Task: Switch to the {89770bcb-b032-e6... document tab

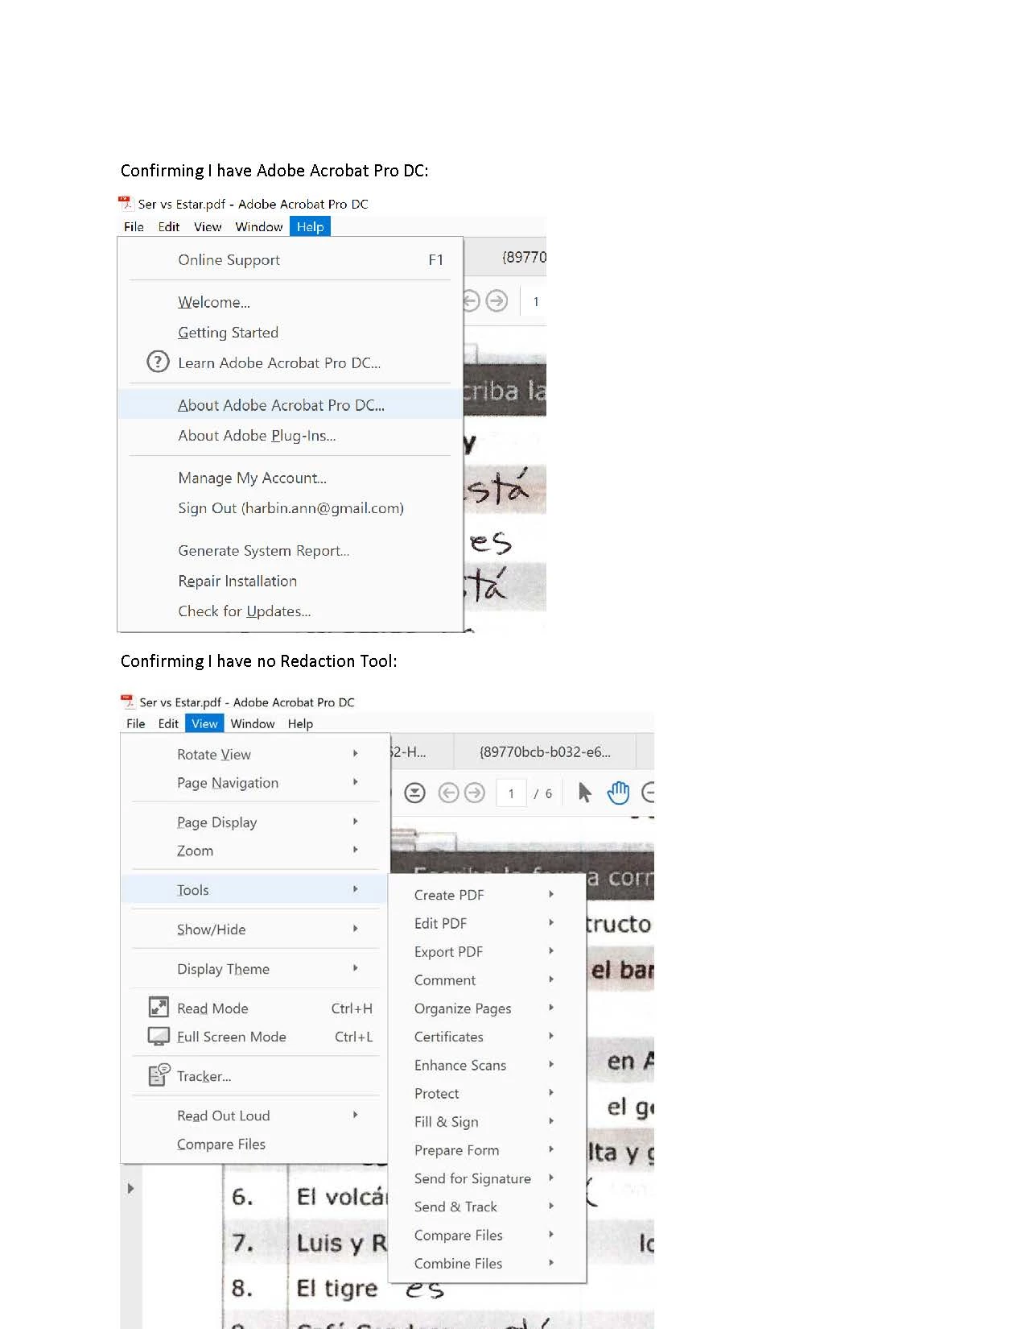Action: click(545, 751)
